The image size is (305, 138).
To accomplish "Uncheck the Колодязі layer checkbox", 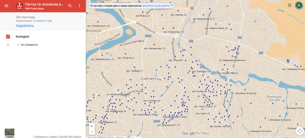I will [x=8, y=37].
